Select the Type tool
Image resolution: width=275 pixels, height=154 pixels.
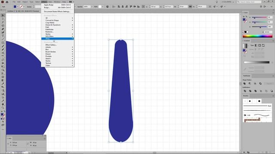pos(3,36)
